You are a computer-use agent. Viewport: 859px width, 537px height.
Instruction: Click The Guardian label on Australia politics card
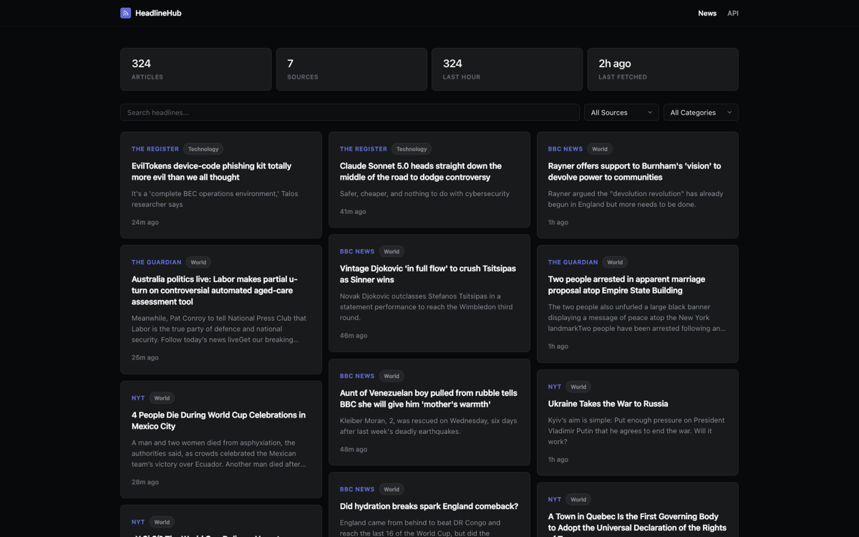coord(157,262)
